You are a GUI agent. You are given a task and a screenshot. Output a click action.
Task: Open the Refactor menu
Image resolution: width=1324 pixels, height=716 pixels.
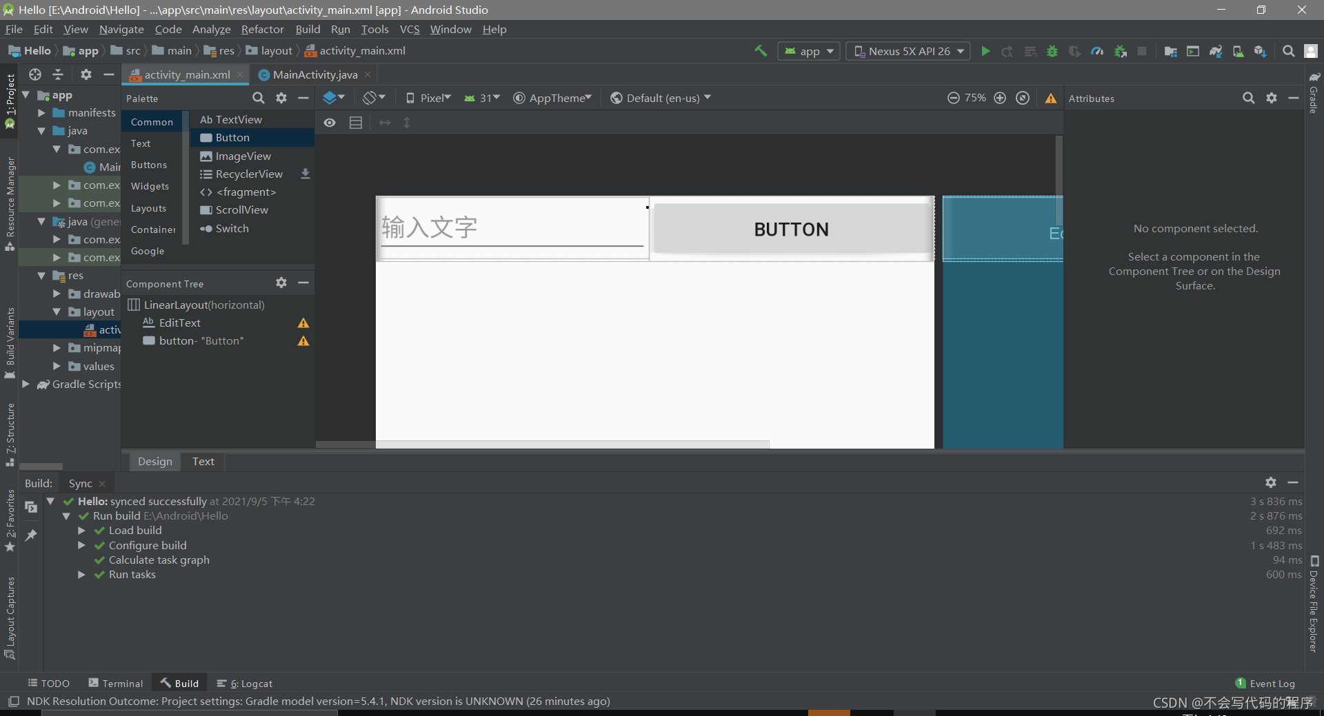[x=262, y=29]
